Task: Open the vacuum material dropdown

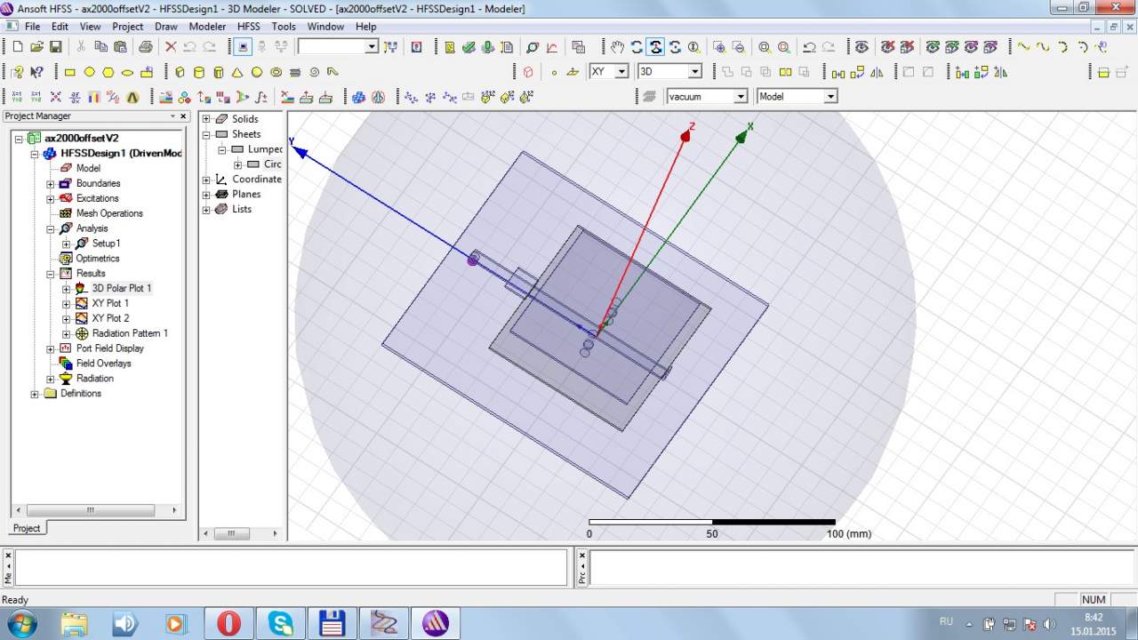Action: coord(740,97)
